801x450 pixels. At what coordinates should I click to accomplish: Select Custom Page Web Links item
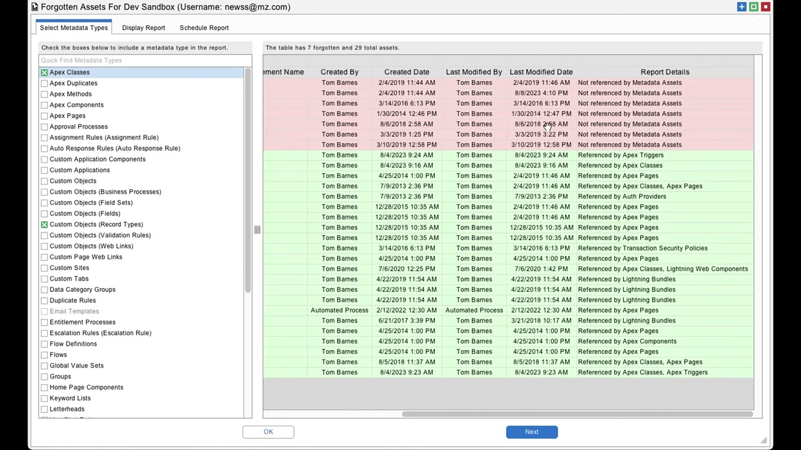pos(86,257)
